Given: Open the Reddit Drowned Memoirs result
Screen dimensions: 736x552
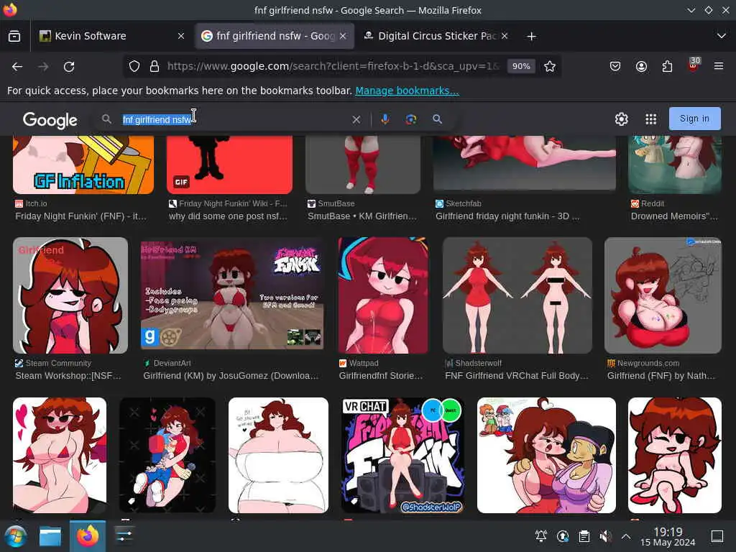Looking at the screenshot, I should click(x=674, y=216).
